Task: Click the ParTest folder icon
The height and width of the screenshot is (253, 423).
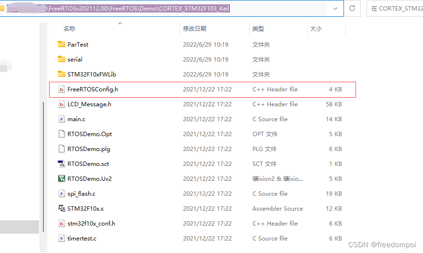Action: [x=62, y=44]
